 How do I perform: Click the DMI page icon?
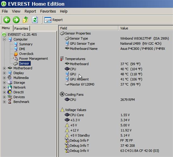point(16,49)
